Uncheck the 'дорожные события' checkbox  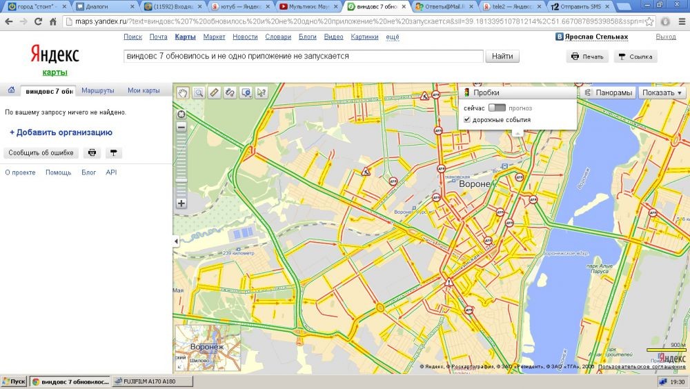click(467, 120)
